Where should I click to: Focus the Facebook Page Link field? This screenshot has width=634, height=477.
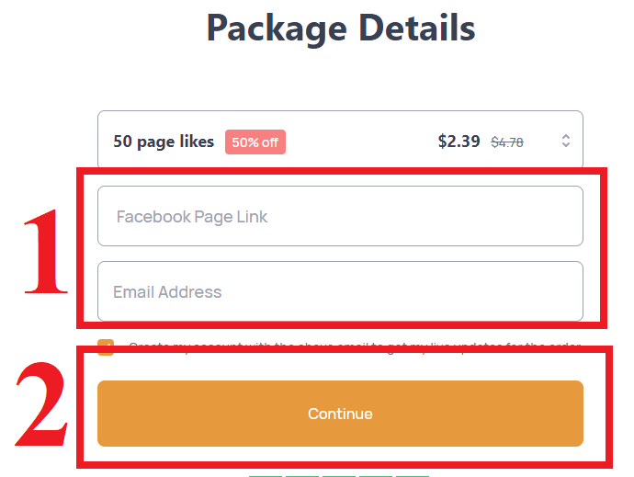coord(340,217)
